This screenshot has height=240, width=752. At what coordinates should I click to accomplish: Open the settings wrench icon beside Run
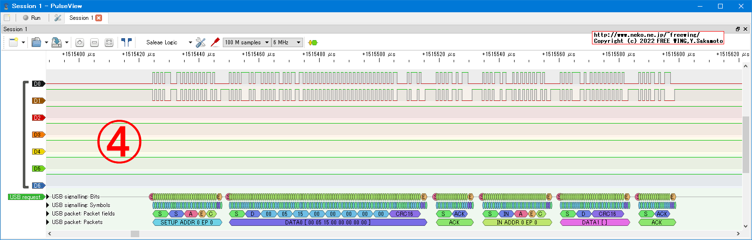pos(58,18)
